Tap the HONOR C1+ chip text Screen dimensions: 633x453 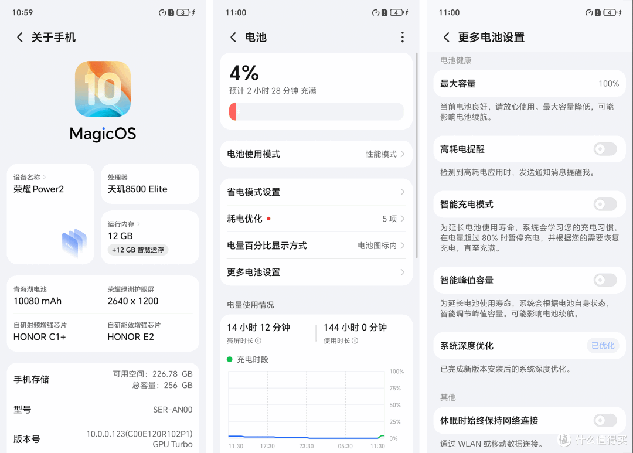(40, 337)
